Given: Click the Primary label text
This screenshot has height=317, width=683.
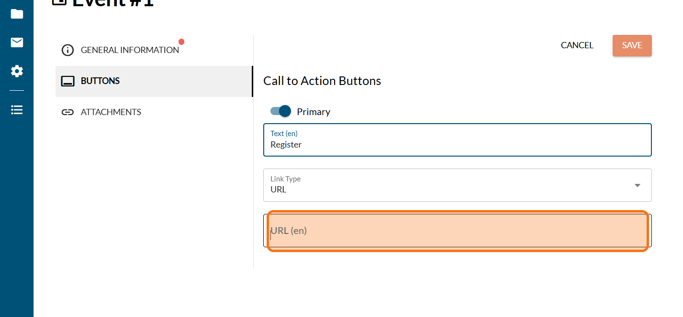Looking at the screenshot, I should [314, 112].
